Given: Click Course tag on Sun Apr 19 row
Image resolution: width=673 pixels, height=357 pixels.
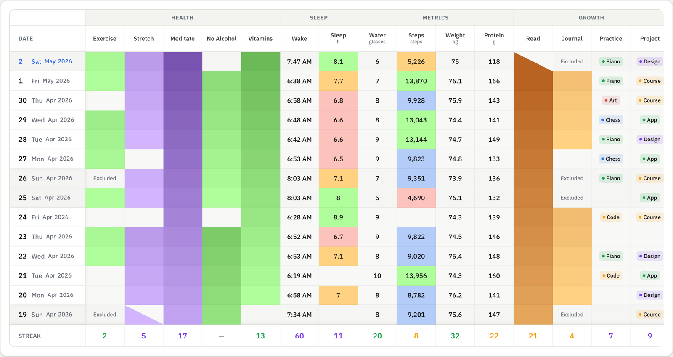Looking at the screenshot, I should pos(650,315).
